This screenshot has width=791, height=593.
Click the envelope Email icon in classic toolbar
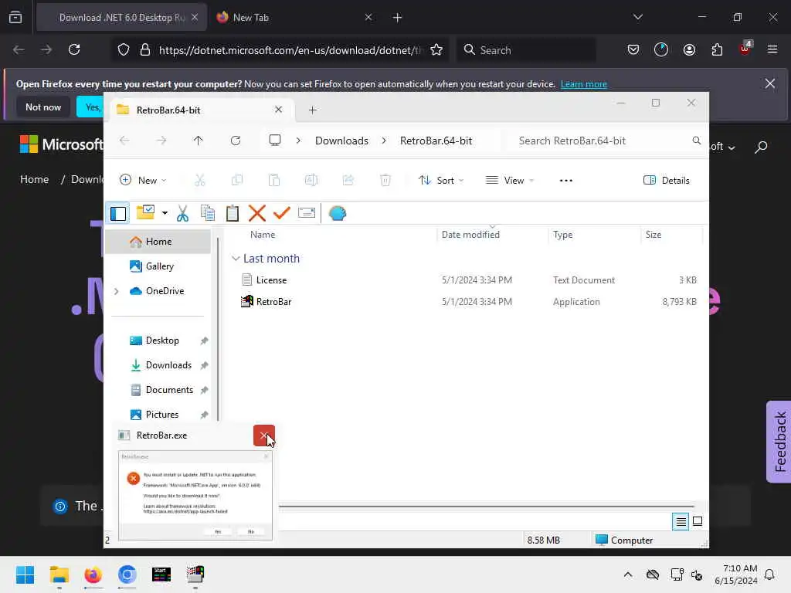306,213
